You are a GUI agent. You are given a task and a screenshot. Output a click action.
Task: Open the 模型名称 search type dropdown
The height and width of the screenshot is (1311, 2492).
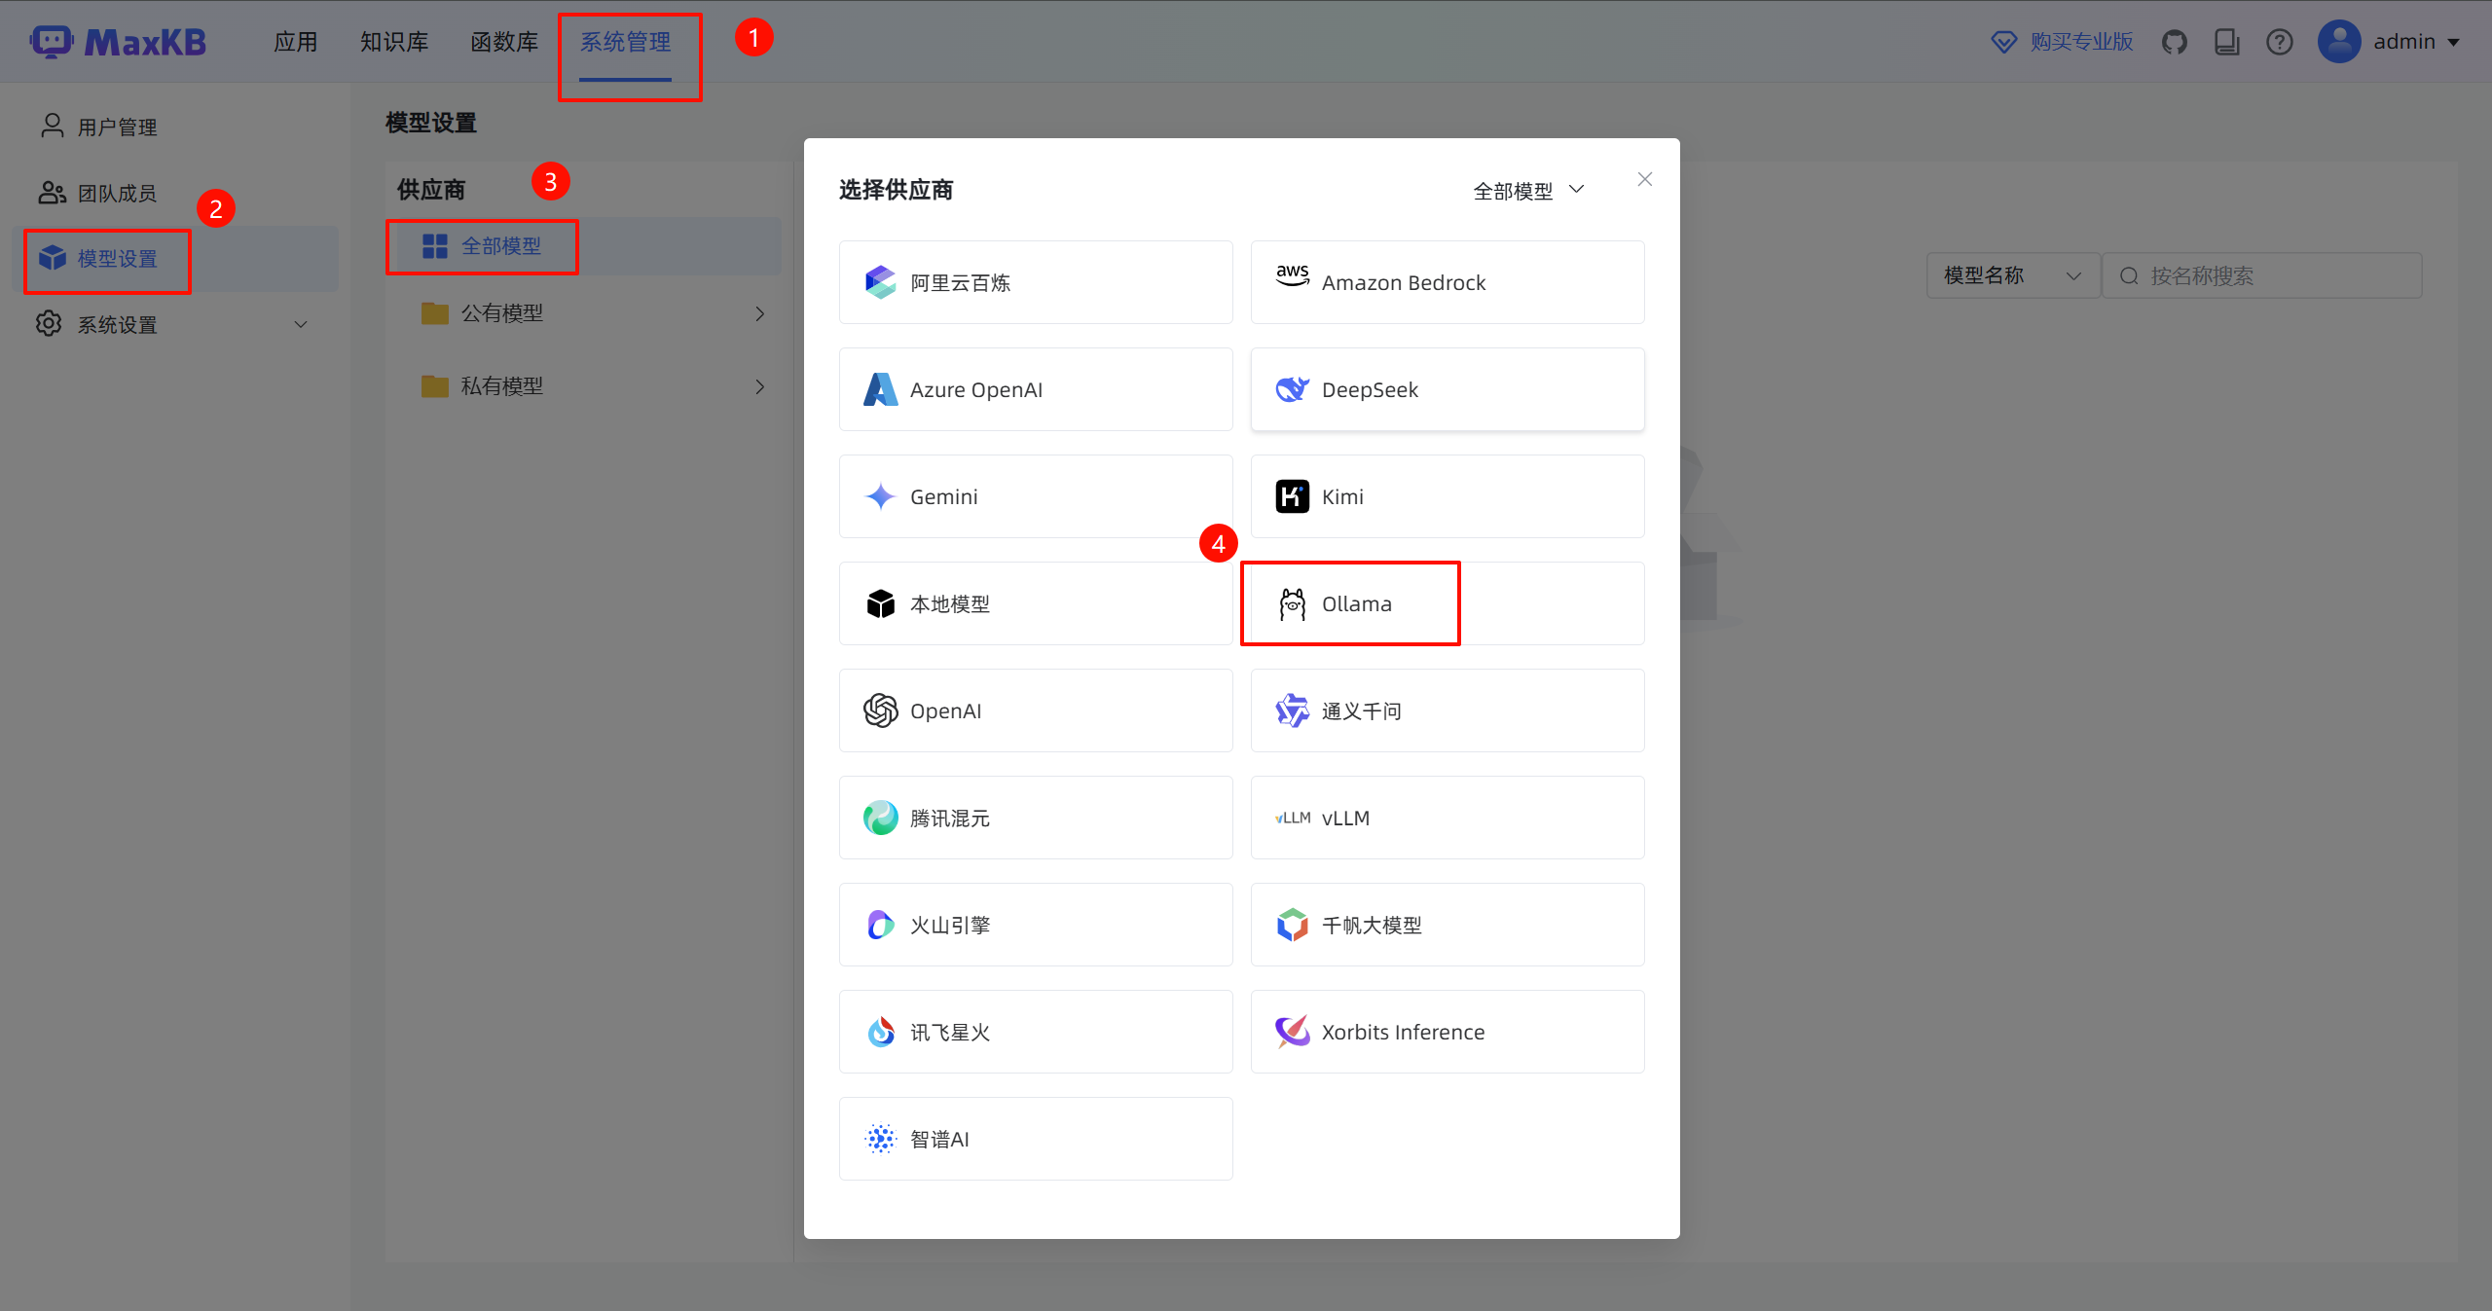[2012, 275]
